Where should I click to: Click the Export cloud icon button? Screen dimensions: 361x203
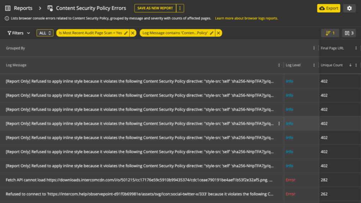323,8
